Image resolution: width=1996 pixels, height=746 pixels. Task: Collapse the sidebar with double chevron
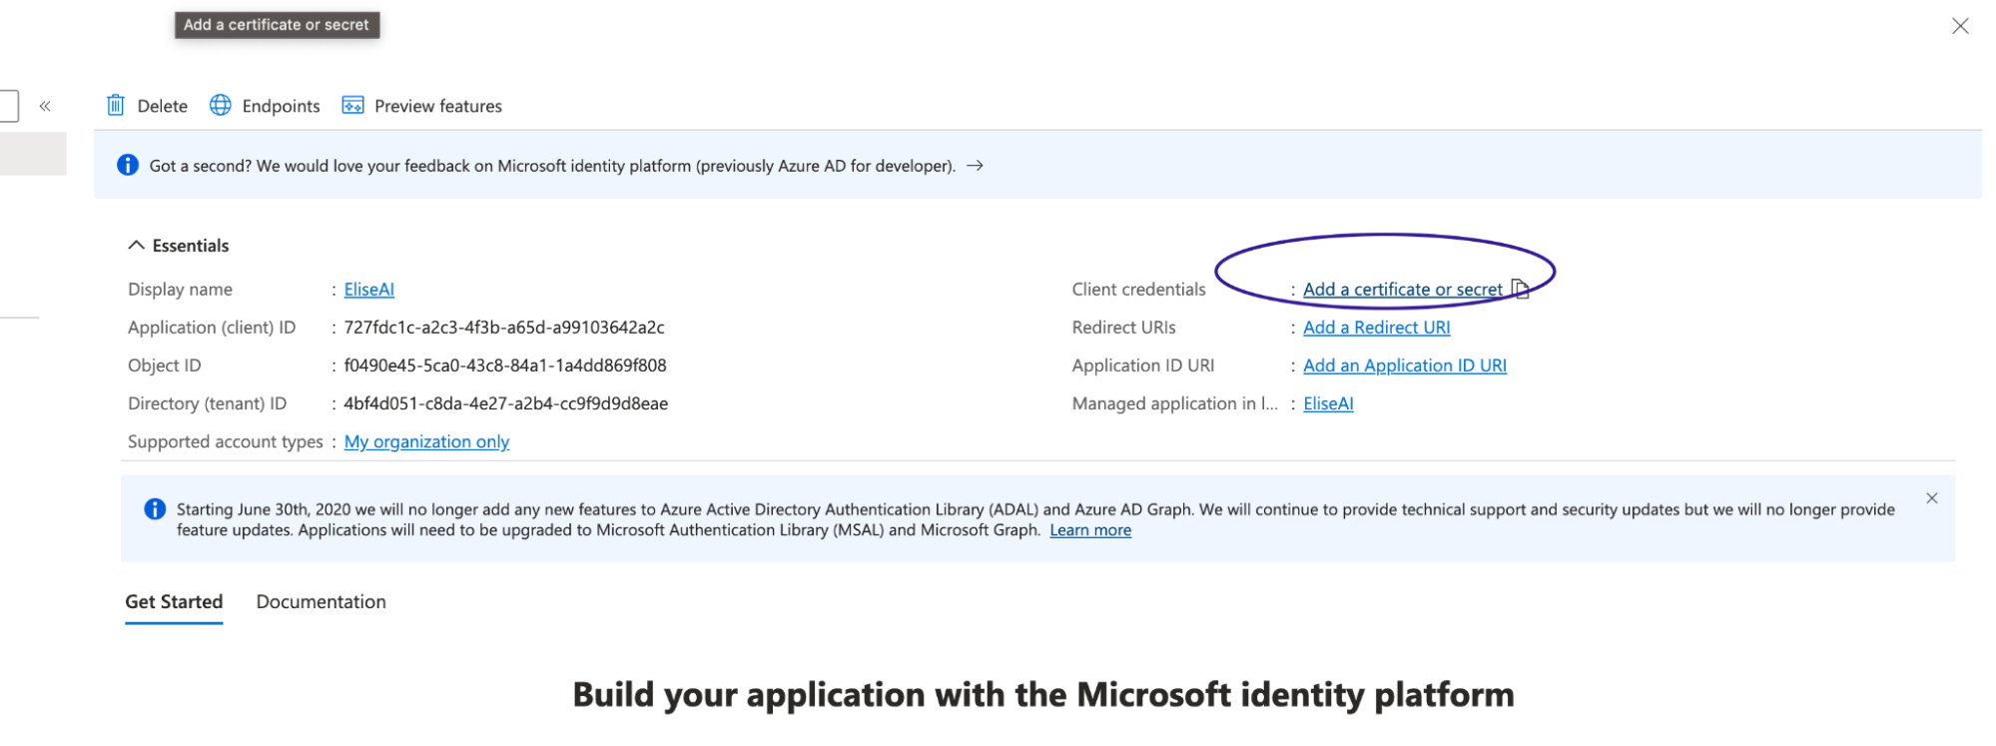pos(45,106)
